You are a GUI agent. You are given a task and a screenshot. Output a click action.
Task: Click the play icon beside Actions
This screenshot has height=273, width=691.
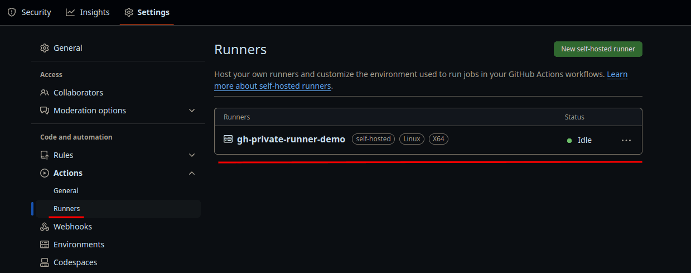pos(45,173)
